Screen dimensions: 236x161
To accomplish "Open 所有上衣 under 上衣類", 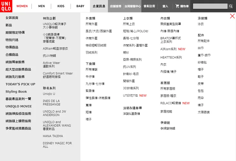I will coord(129,24).
